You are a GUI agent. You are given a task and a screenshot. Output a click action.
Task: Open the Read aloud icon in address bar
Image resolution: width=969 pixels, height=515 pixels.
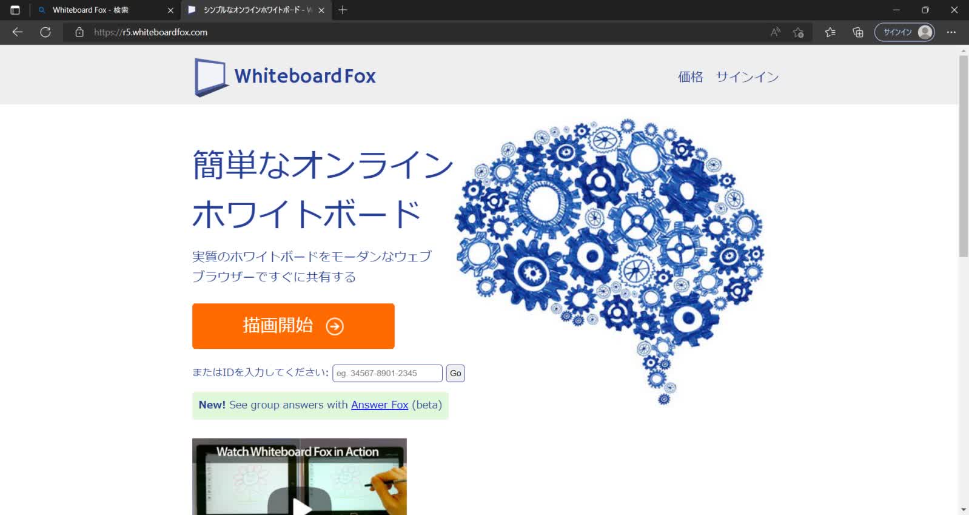tap(776, 32)
